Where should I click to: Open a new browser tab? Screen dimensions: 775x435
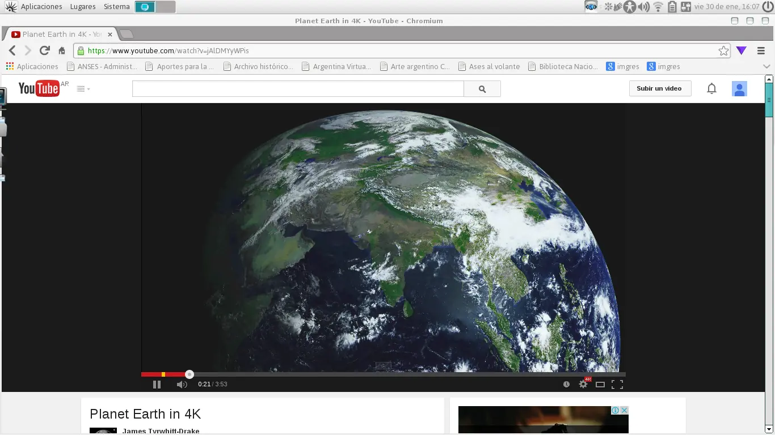click(x=126, y=34)
